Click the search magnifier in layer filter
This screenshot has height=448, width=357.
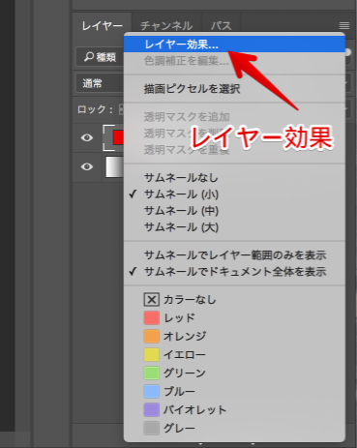click(88, 57)
